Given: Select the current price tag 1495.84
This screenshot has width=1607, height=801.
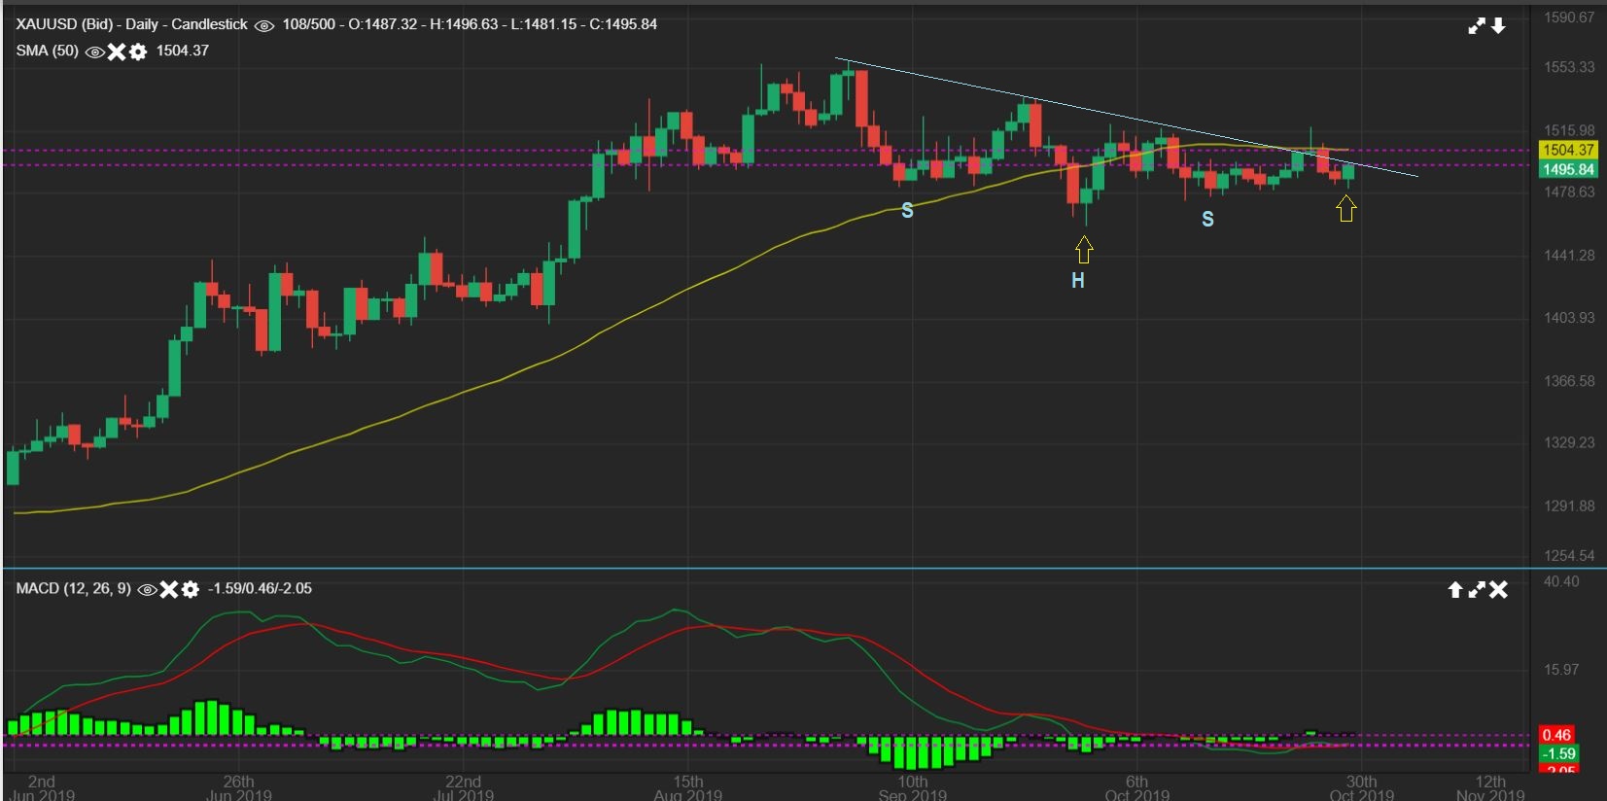Looking at the screenshot, I should pos(1568,169).
